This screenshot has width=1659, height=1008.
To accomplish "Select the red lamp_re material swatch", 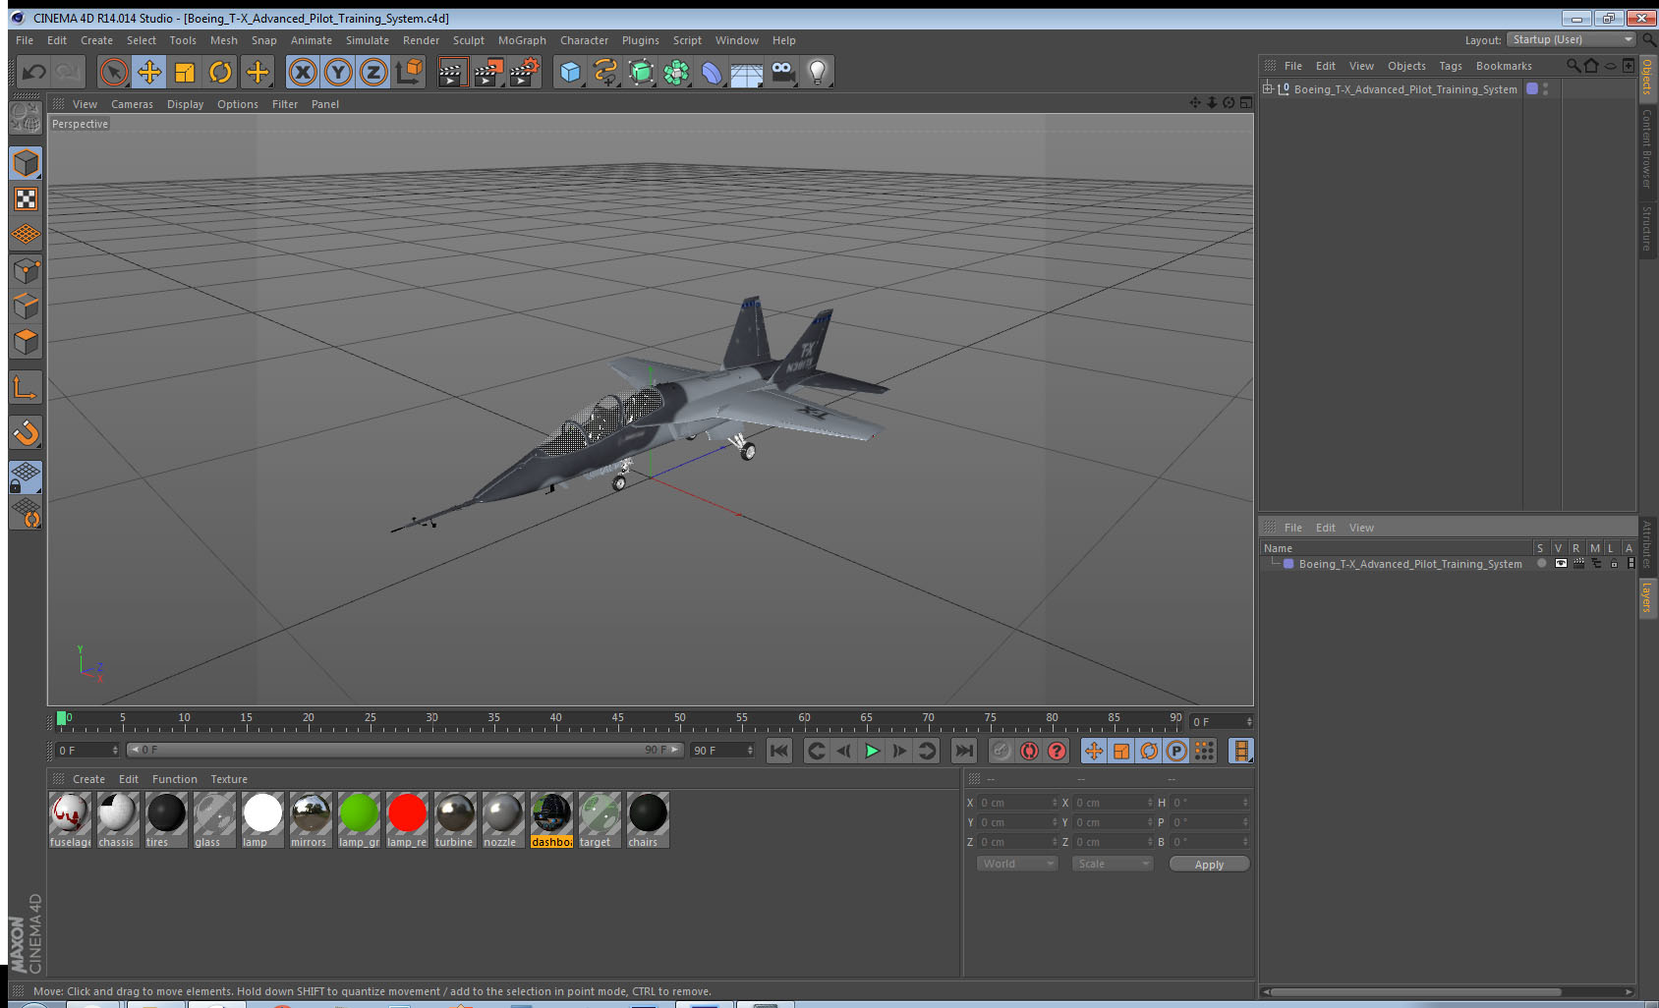I will [x=407, y=820].
